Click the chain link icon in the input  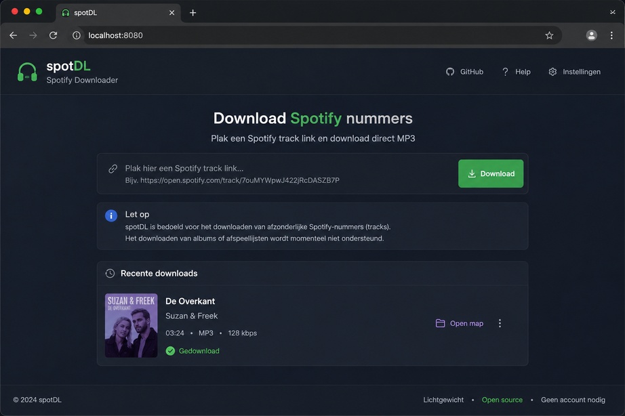pyautogui.click(x=113, y=169)
